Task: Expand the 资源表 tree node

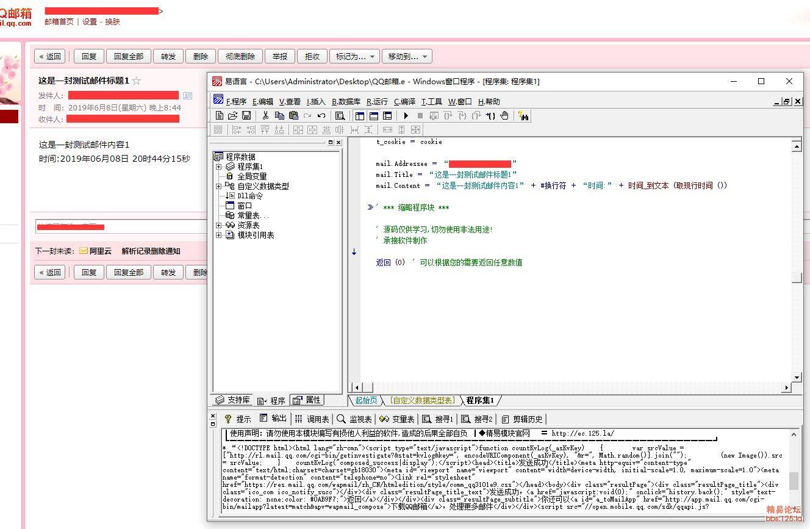Action: point(219,225)
